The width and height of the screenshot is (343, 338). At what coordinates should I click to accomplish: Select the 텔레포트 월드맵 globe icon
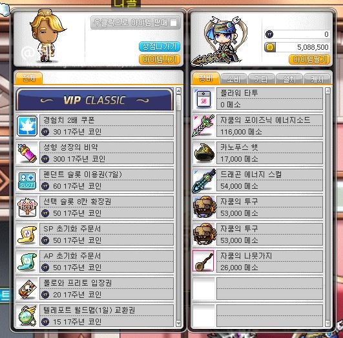[27, 316]
